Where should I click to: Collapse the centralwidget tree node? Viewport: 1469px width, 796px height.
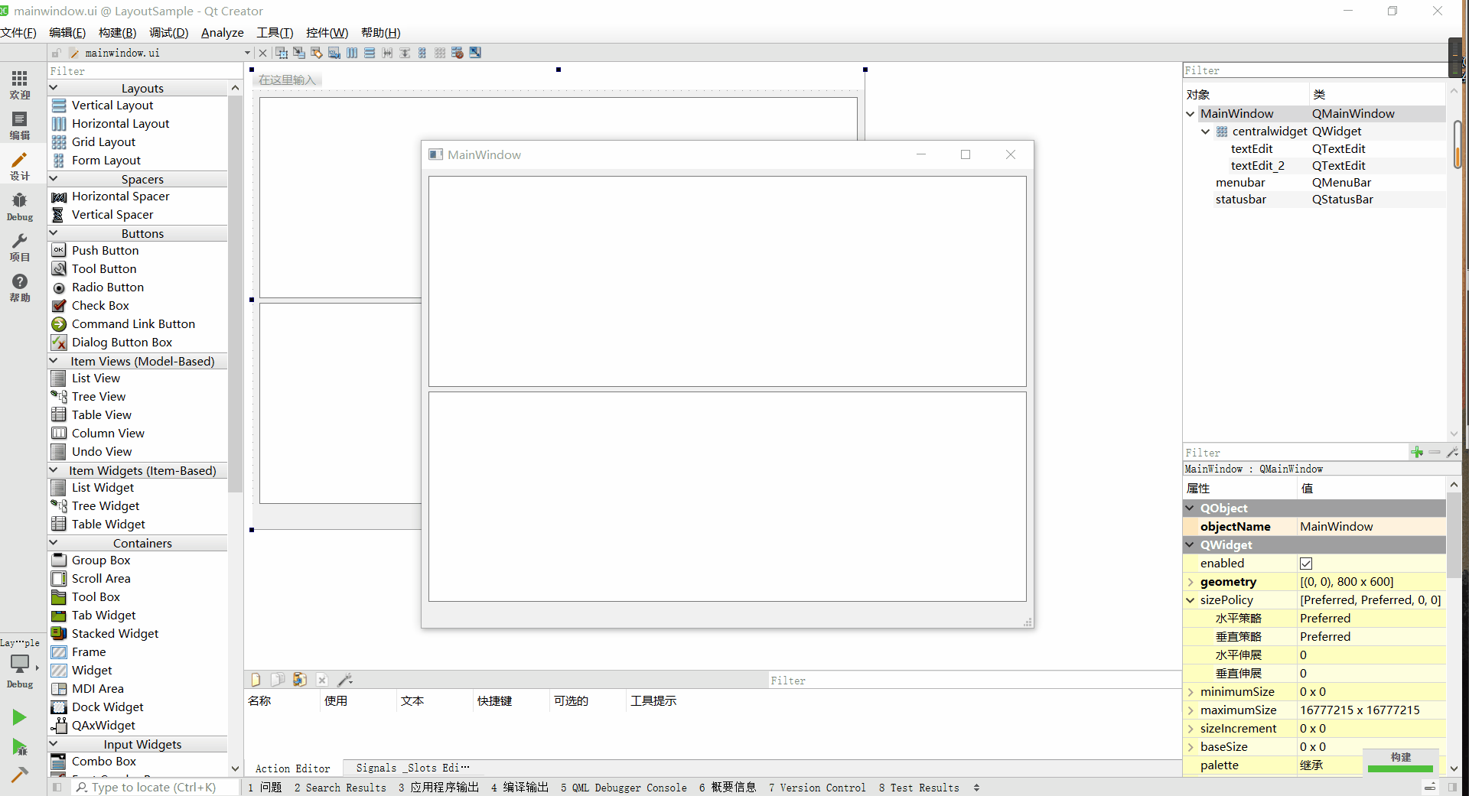[1206, 132]
